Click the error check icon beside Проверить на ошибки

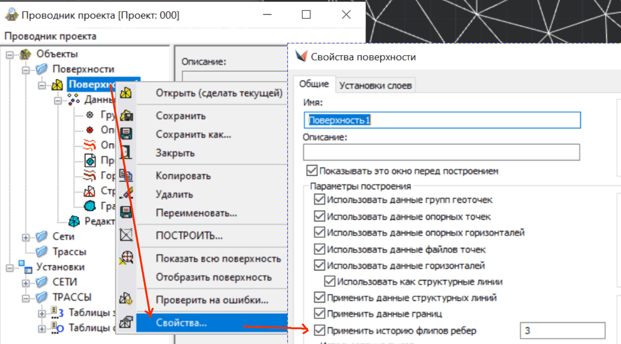[x=126, y=299]
